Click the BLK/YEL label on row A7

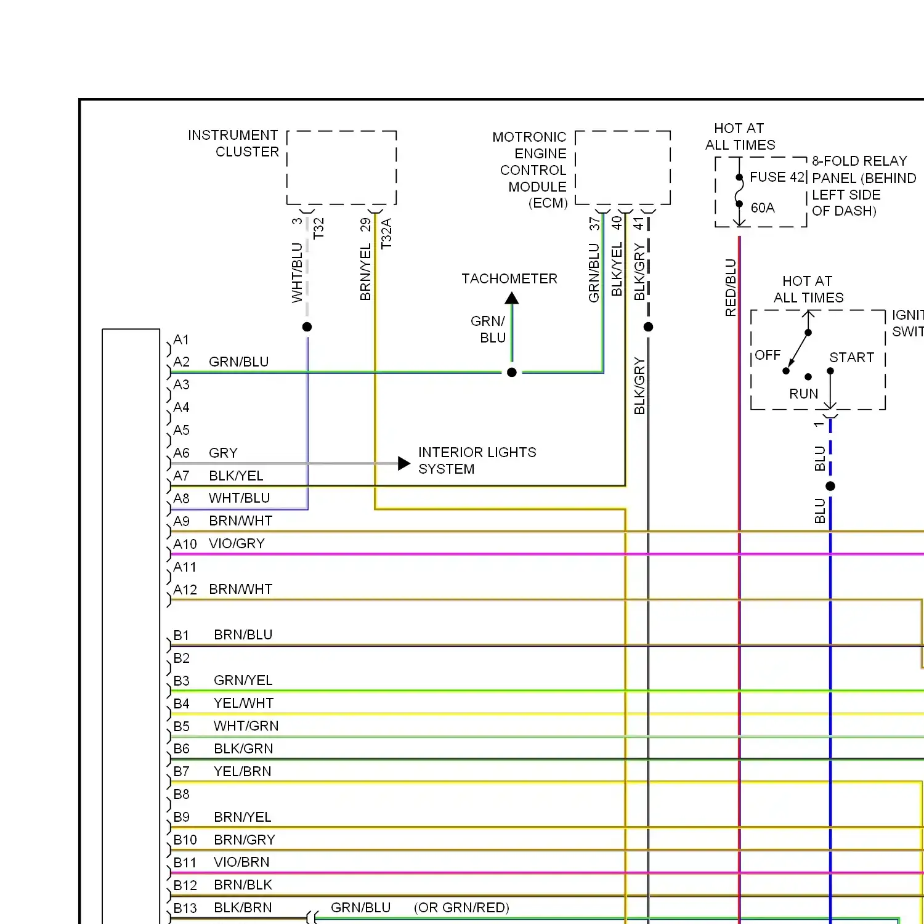[236, 476]
